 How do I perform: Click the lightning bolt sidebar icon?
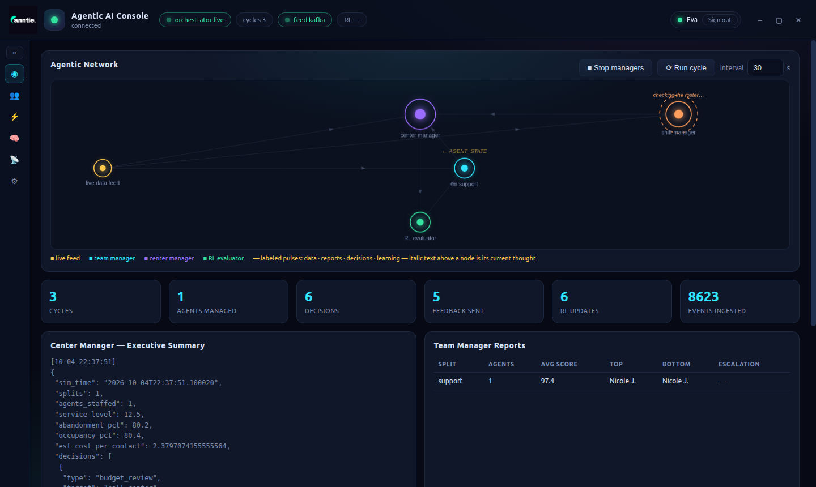(x=15, y=117)
